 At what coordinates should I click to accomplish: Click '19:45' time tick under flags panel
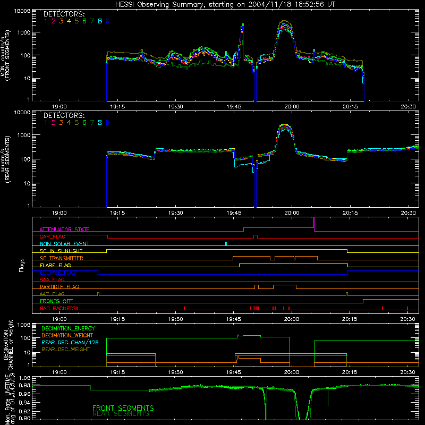(x=234, y=319)
